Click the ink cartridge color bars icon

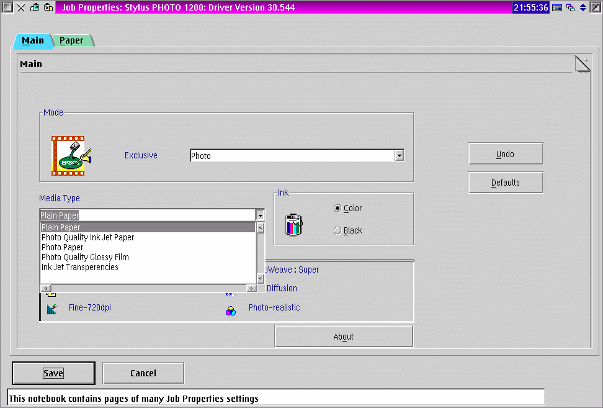pyautogui.click(x=294, y=224)
